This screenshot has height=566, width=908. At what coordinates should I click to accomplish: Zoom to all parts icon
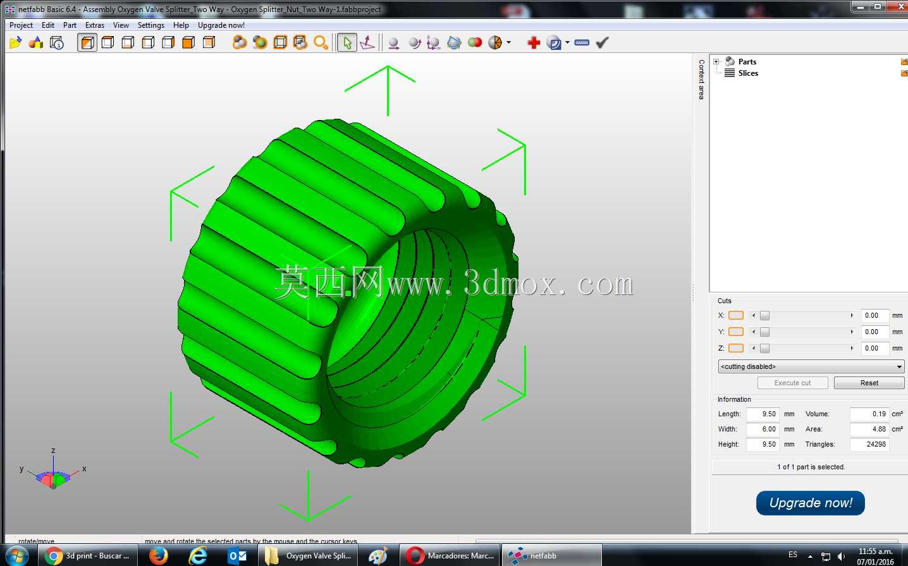[240, 43]
